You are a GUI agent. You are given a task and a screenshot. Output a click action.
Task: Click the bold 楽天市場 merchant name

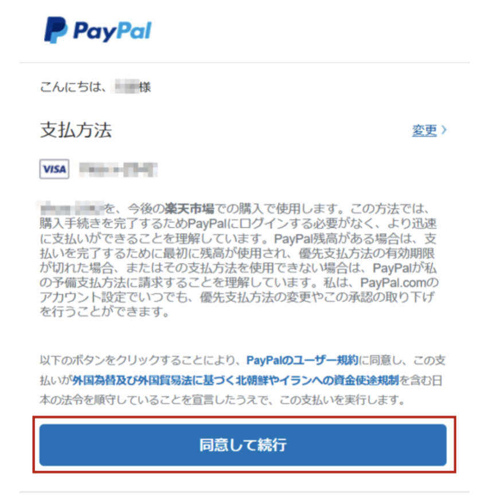point(189,208)
